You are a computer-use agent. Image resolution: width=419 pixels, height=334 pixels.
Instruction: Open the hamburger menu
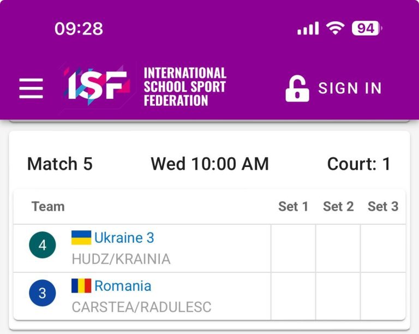tap(31, 88)
